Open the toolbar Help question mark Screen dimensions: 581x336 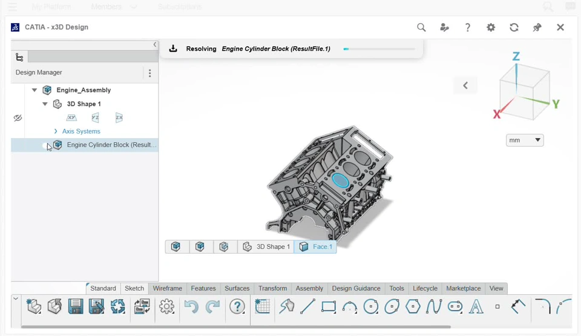[237, 307]
